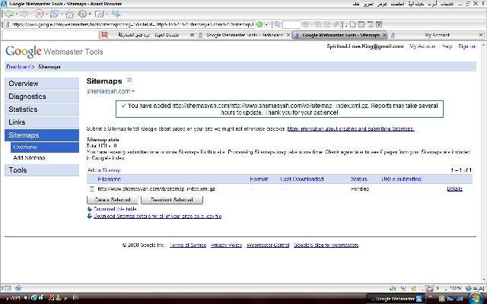This screenshot has height=304, width=487.
Task: Click the search box beside the magnifier
Action: tap(291, 24)
